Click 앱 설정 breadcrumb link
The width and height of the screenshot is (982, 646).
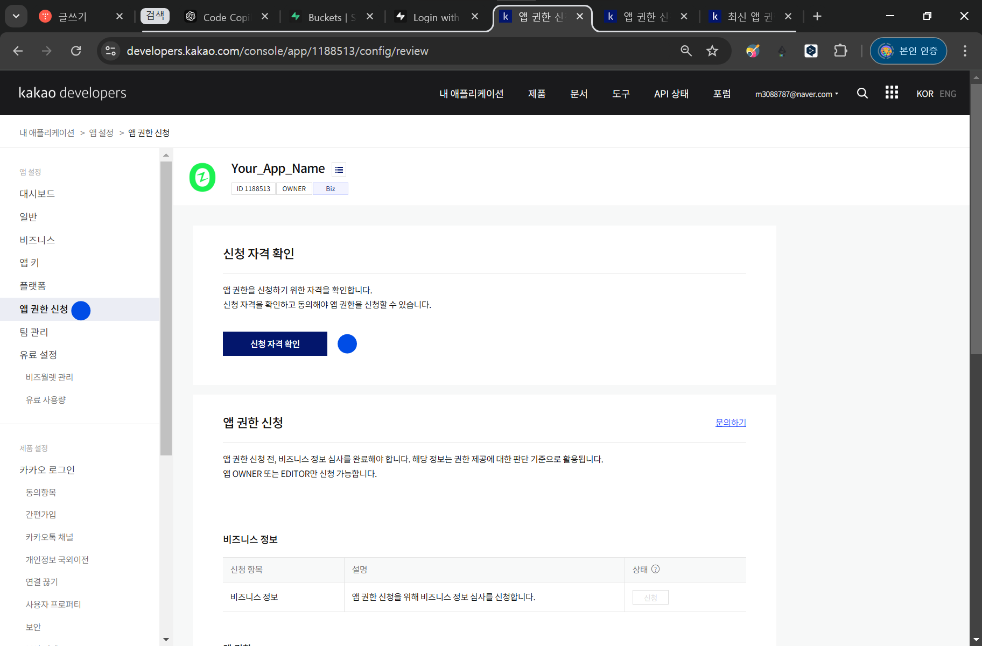pos(101,132)
